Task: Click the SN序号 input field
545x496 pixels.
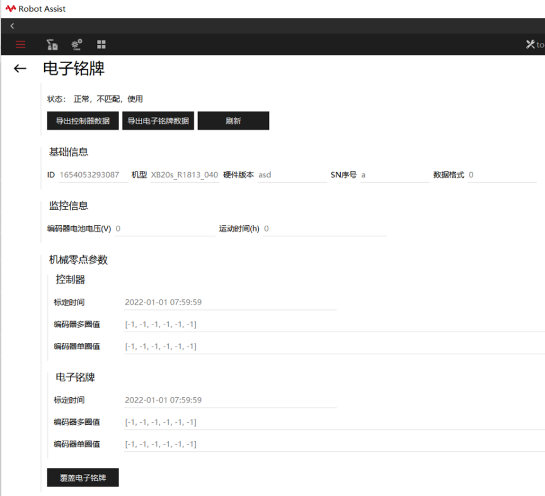Action: [395, 175]
